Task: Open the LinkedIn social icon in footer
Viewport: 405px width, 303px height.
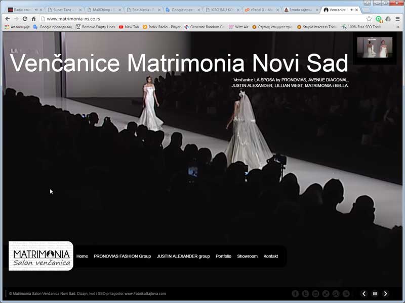Action: [315, 293]
